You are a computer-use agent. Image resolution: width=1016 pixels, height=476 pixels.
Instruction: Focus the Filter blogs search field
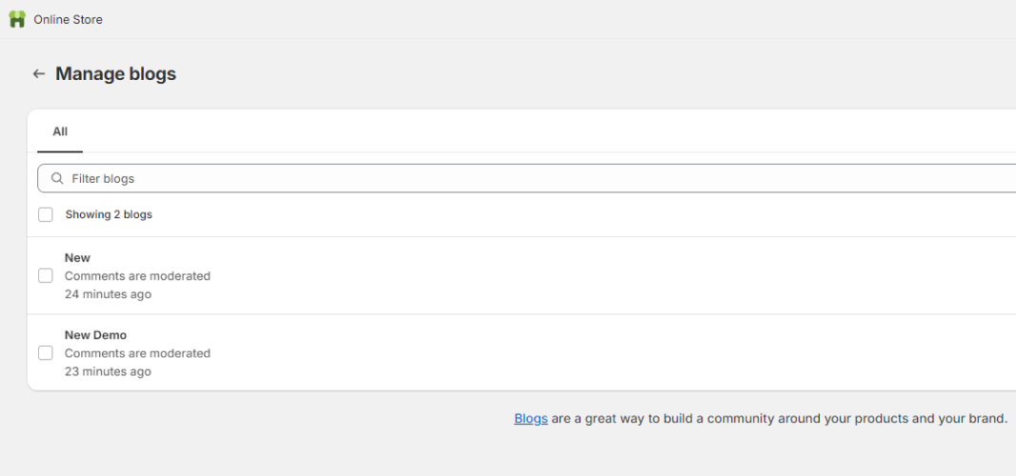tap(526, 178)
